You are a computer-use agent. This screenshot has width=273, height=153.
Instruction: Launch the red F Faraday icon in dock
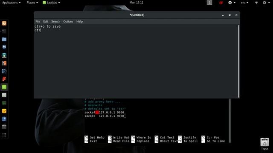[x=4, y=79]
